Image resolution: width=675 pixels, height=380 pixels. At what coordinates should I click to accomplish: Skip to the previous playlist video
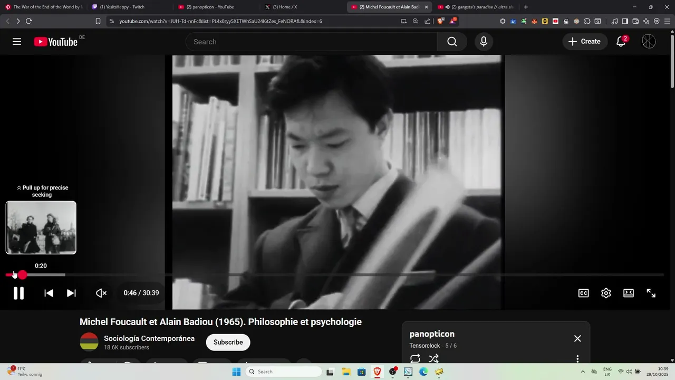[x=49, y=293]
